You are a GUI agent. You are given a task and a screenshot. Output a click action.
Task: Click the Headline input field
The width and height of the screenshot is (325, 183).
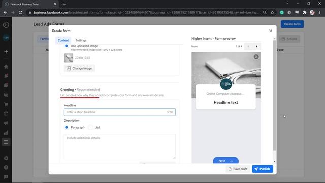120,112
